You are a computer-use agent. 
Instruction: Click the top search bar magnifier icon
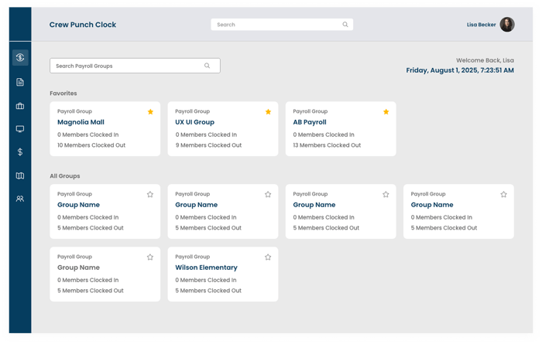coord(345,25)
